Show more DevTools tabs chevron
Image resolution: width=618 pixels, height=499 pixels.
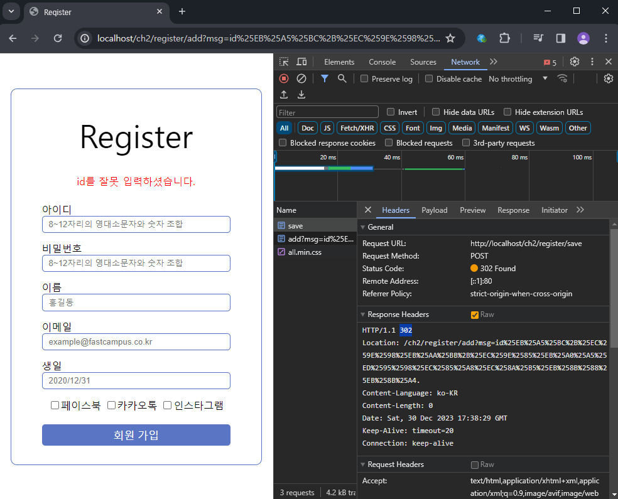coord(494,62)
